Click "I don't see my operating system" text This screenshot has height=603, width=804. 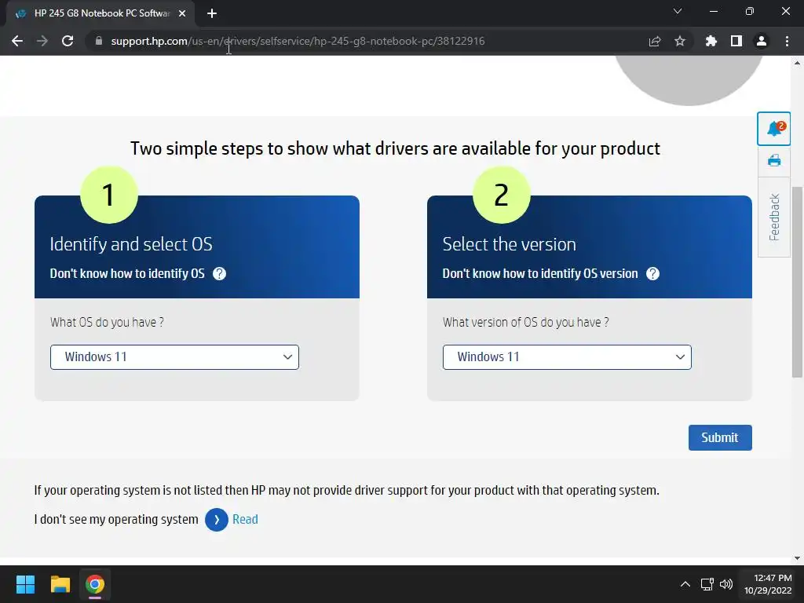point(116,520)
